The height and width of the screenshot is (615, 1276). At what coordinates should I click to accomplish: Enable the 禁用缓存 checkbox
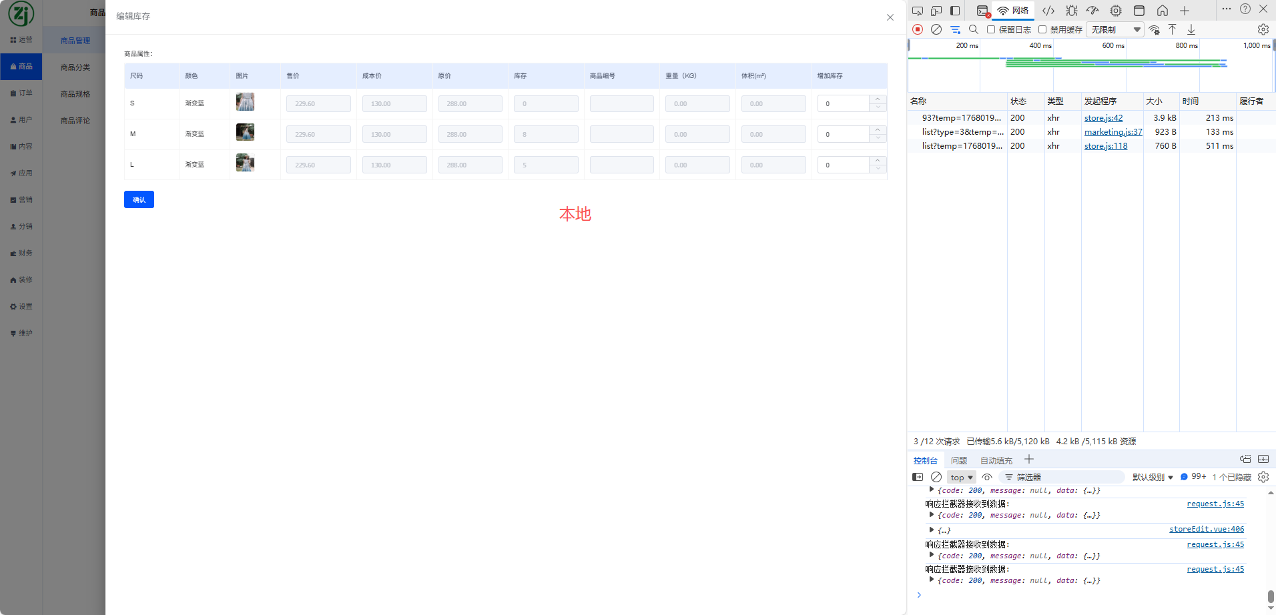point(1042,29)
